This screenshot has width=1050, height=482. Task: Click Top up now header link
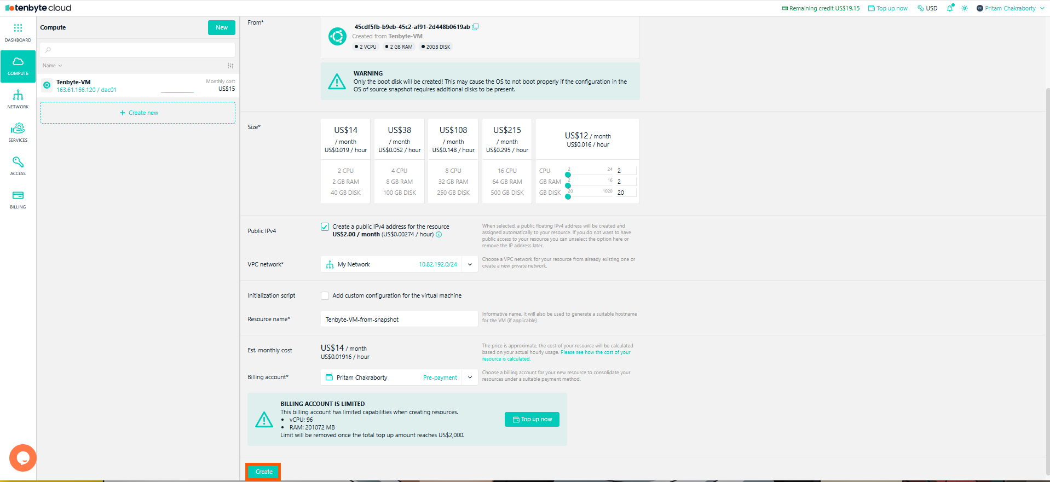tap(888, 8)
